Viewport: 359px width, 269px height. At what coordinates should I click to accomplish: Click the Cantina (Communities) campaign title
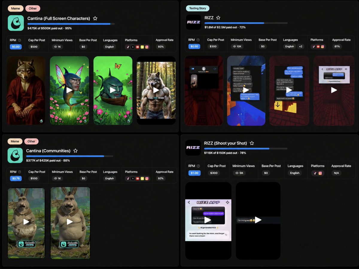click(48, 151)
